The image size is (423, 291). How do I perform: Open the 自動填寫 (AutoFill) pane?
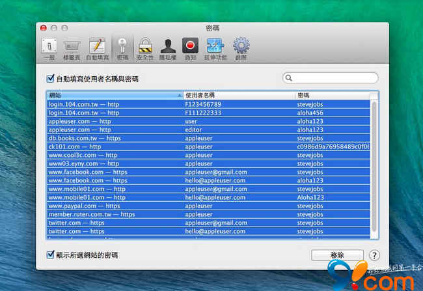(x=97, y=48)
